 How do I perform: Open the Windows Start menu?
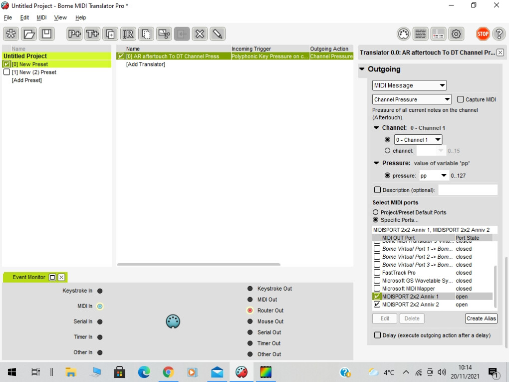coord(12,372)
